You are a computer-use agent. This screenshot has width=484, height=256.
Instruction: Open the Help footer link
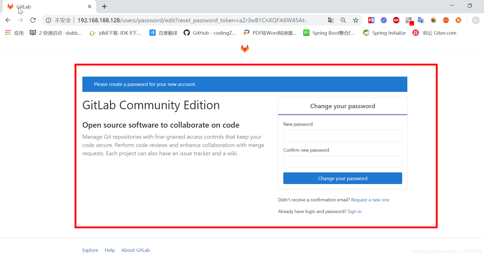110,250
